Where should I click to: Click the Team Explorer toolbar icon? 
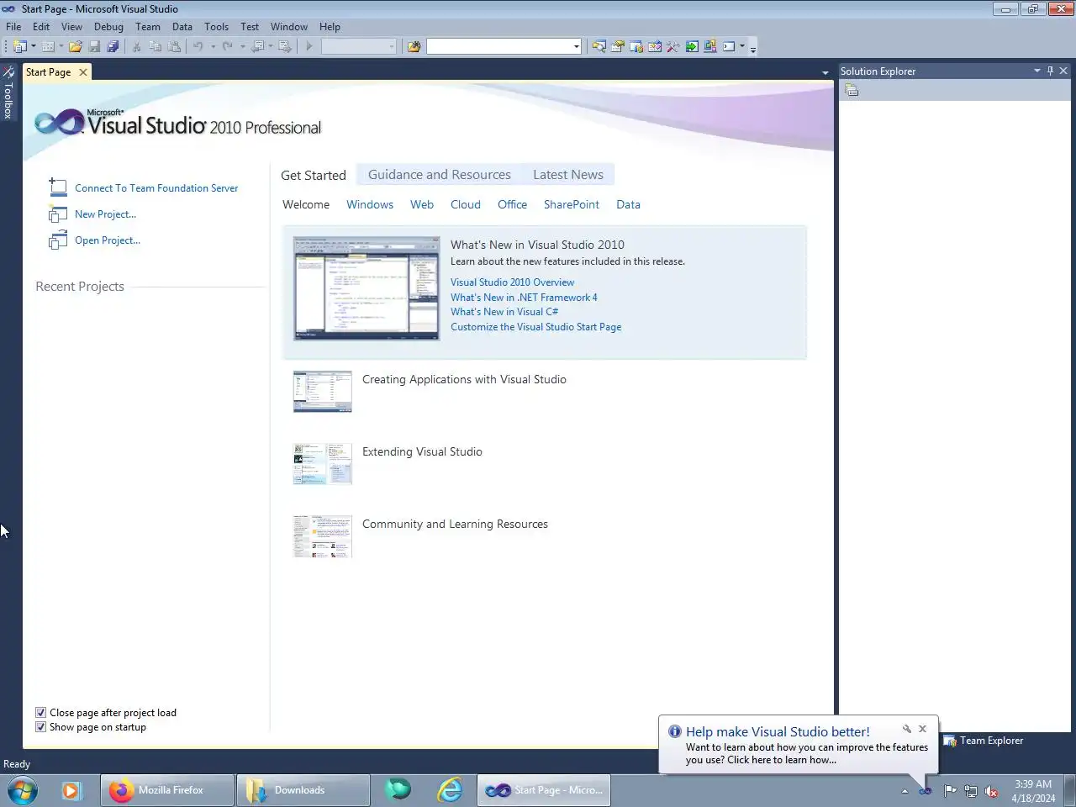tap(636, 46)
